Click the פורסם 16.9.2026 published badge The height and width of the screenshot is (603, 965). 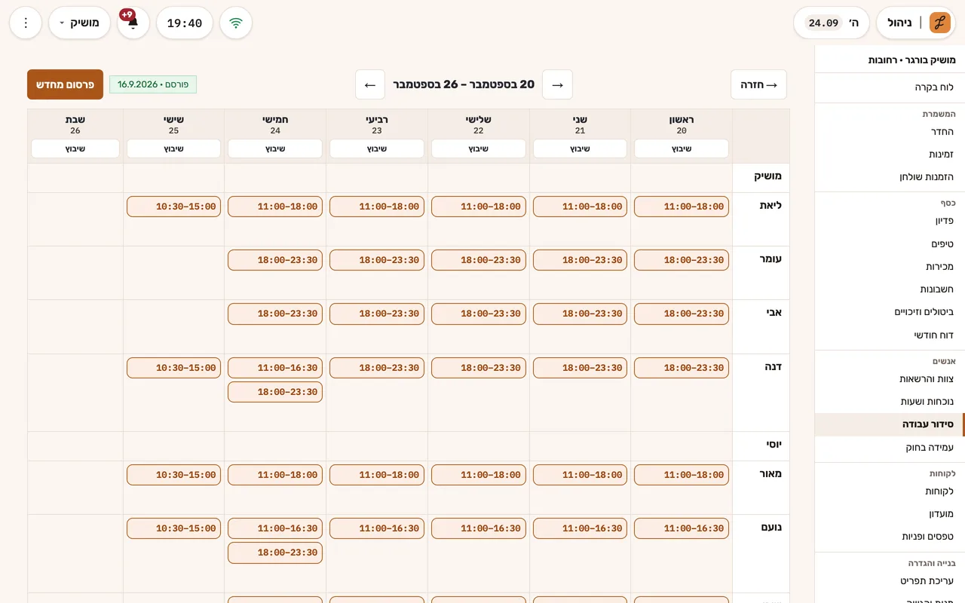(153, 84)
